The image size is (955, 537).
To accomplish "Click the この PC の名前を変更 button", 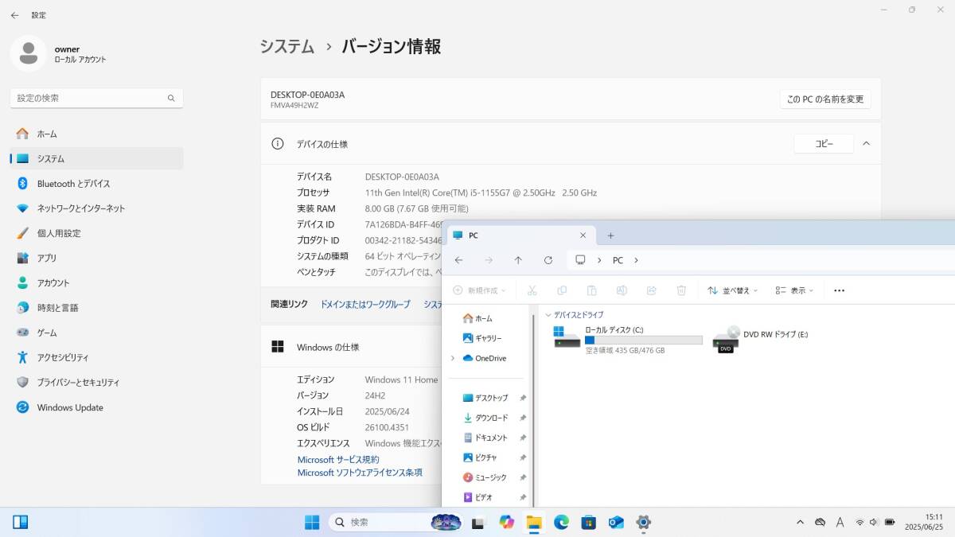I will (825, 99).
